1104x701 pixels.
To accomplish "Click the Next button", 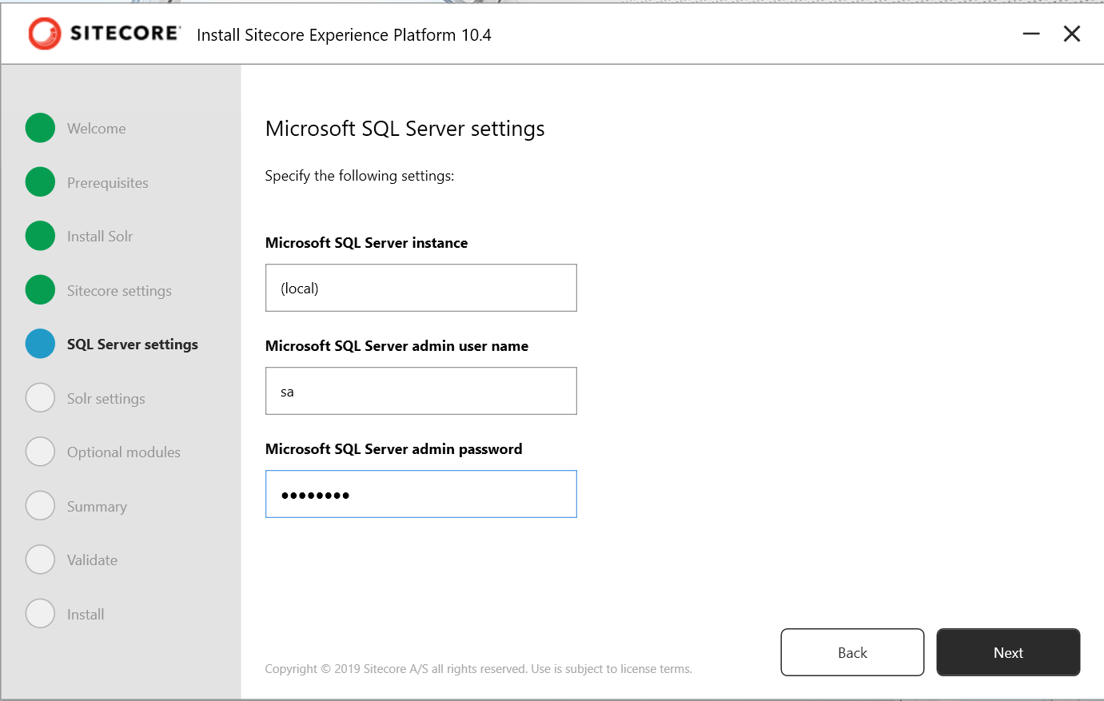I will (x=1008, y=652).
